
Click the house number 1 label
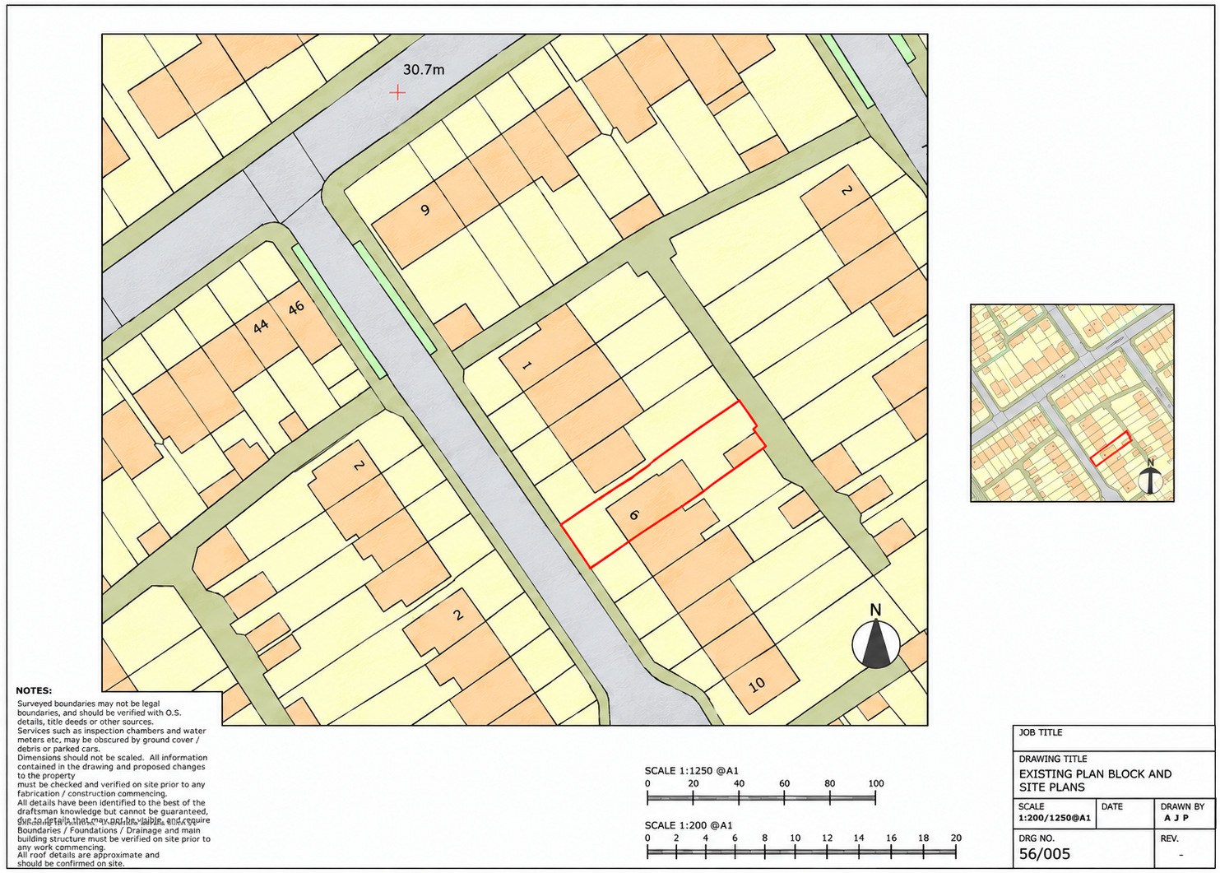(x=527, y=365)
